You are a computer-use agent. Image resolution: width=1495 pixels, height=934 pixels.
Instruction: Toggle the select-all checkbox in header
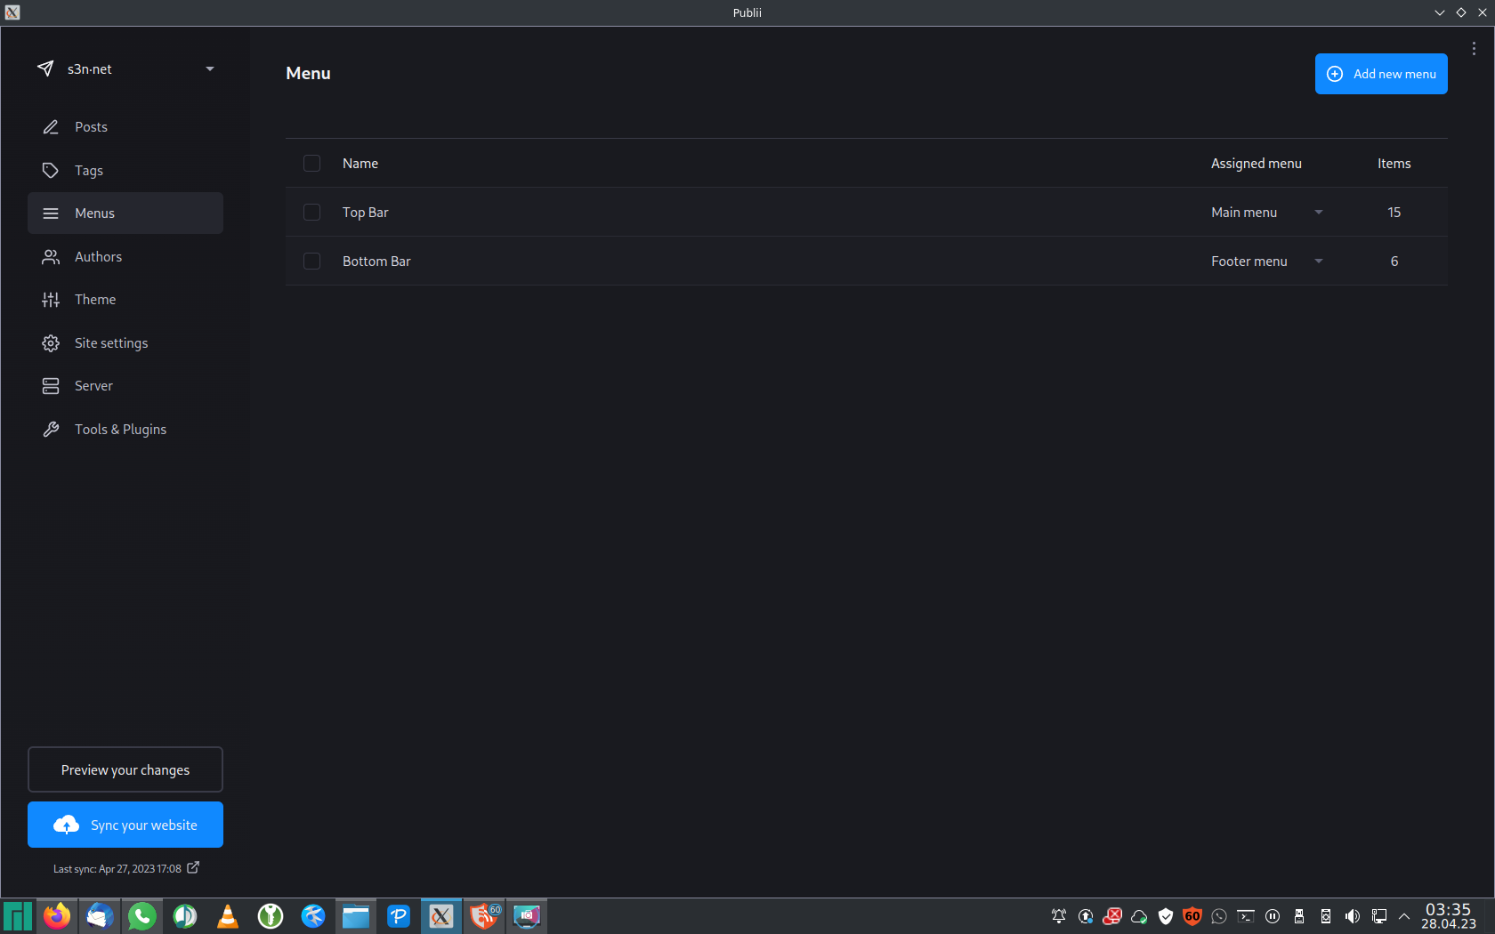coord(311,164)
